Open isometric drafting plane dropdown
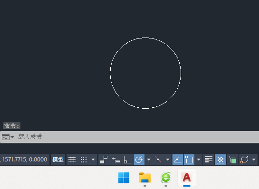This screenshot has width=259, height=189. pyautogui.click(x=168, y=160)
